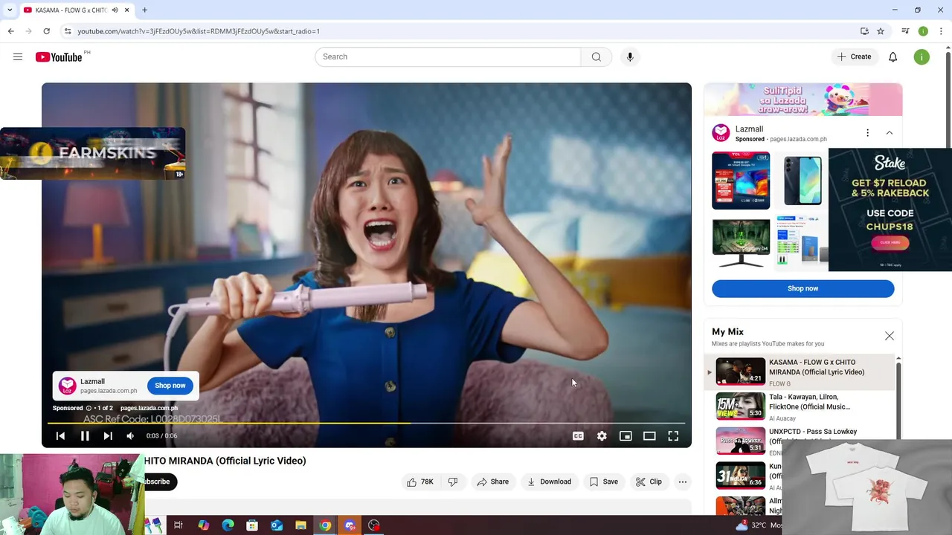Open the sponsored info icon on ad
952x535 pixels.
click(89, 408)
